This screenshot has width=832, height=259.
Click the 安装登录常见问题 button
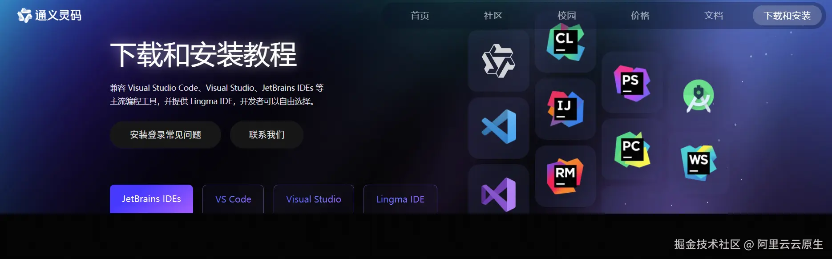(166, 135)
